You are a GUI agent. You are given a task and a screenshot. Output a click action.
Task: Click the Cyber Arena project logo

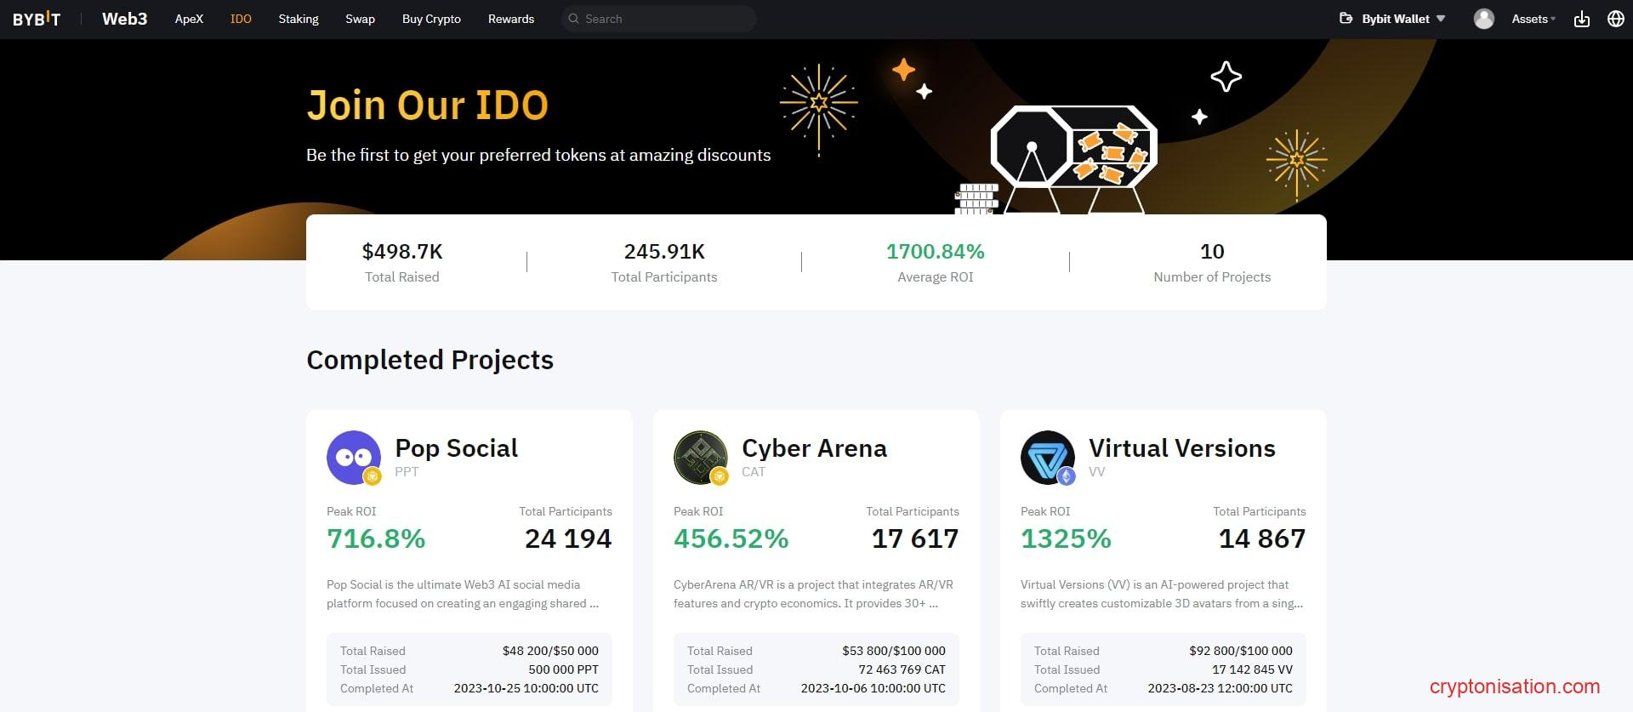pyautogui.click(x=700, y=458)
